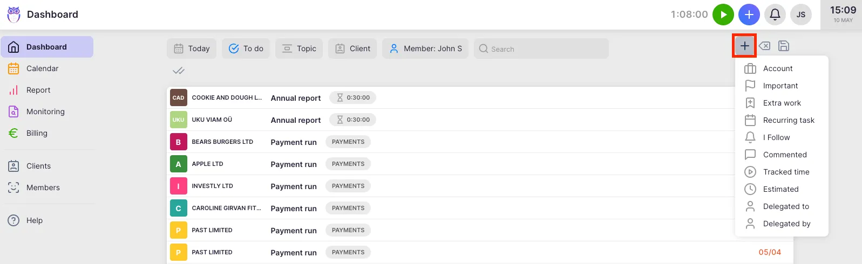This screenshot has height=264, width=862.
Task: Clear filters with the backspace icon
Action: click(764, 46)
